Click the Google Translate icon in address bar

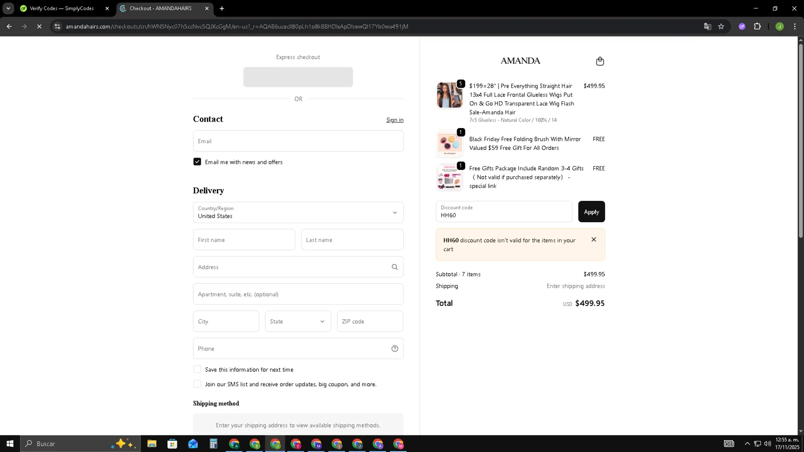pyautogui.click(x=708, y=26)
